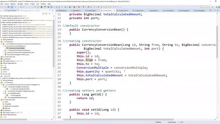Open the Help menu

(x=49, y=4)
